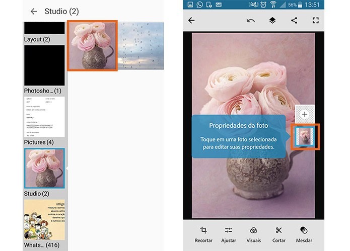Tap the WhatsApp notification icon

[x=199, y=5]
